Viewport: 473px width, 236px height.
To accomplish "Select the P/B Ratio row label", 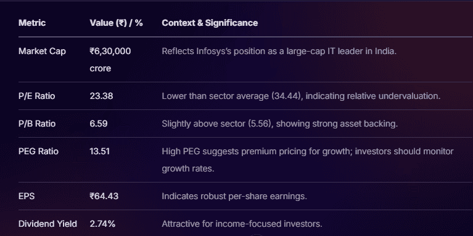I will 37,124.
